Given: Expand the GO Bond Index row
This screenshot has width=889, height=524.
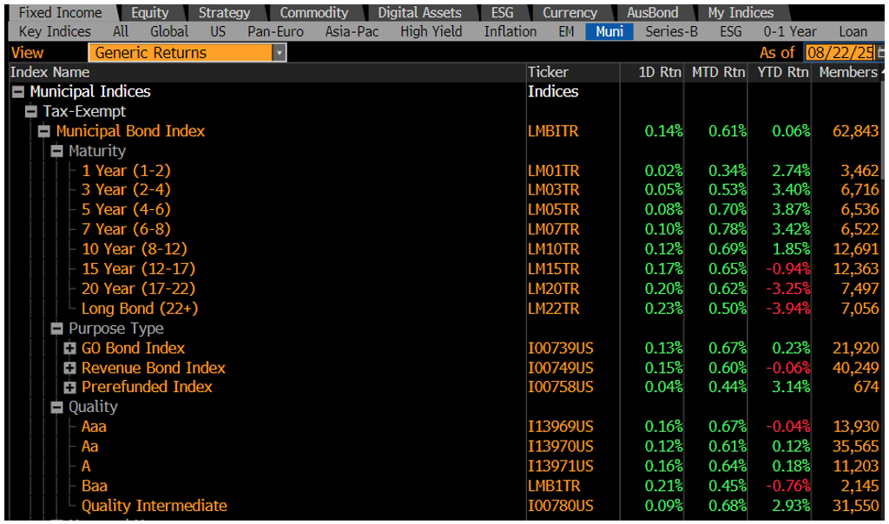Looking at the screenshot, I should 70,349.
